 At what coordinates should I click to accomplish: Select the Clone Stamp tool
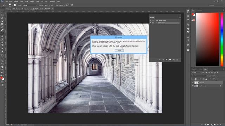[2, 36]
